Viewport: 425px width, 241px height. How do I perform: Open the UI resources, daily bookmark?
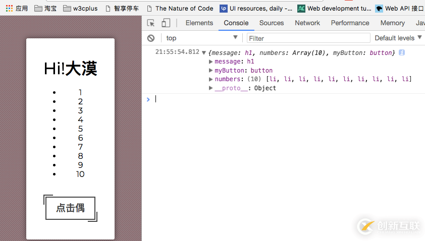256,9
